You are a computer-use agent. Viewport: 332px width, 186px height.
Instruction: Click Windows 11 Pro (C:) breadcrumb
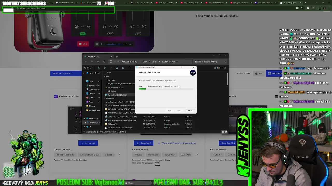pos(129,61)
